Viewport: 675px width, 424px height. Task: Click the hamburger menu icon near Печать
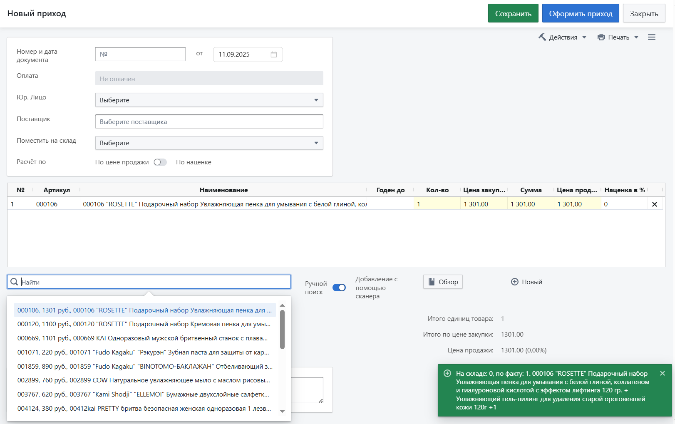click(651, 37)
